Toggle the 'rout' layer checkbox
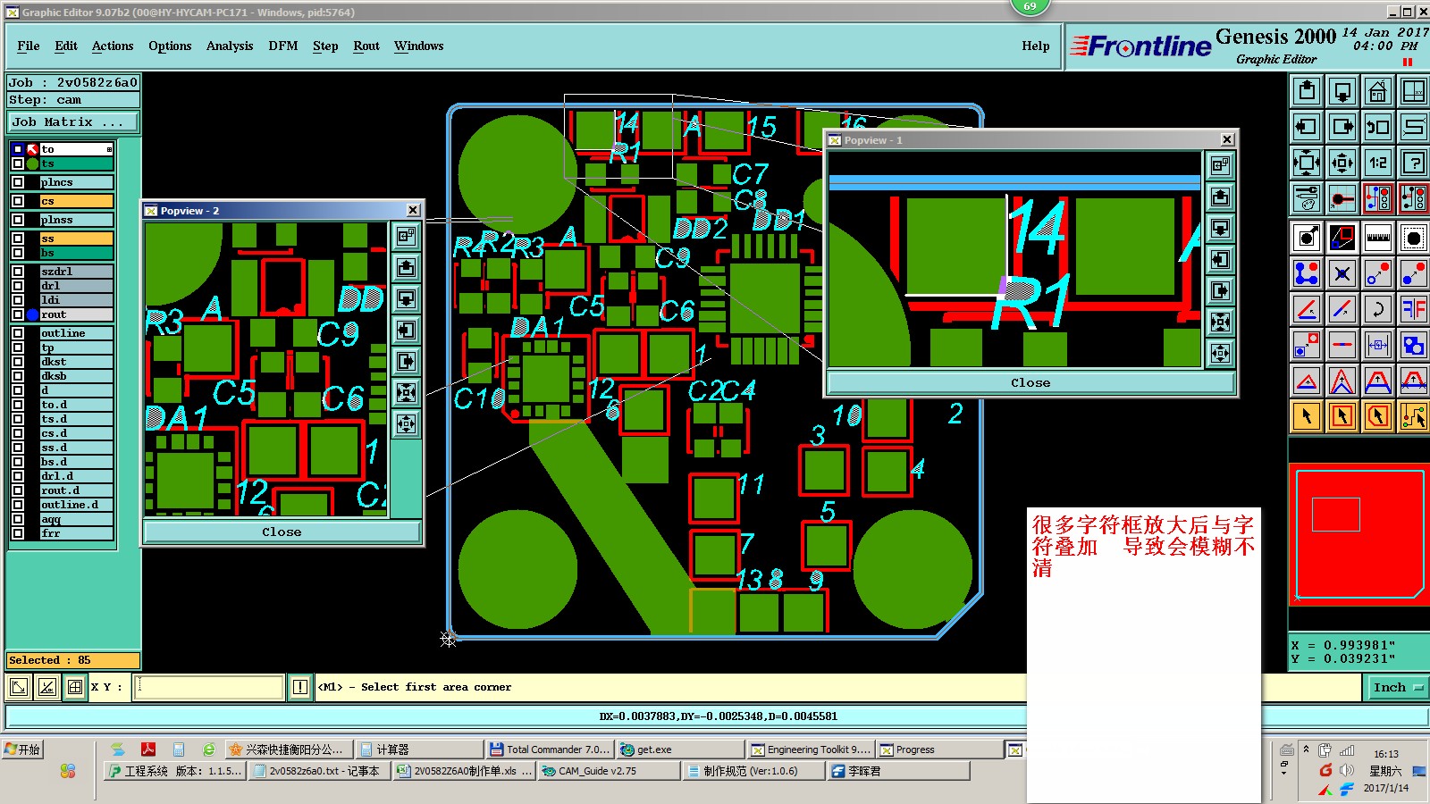The width and height of the screenshot is (1430, 804). 18,314
